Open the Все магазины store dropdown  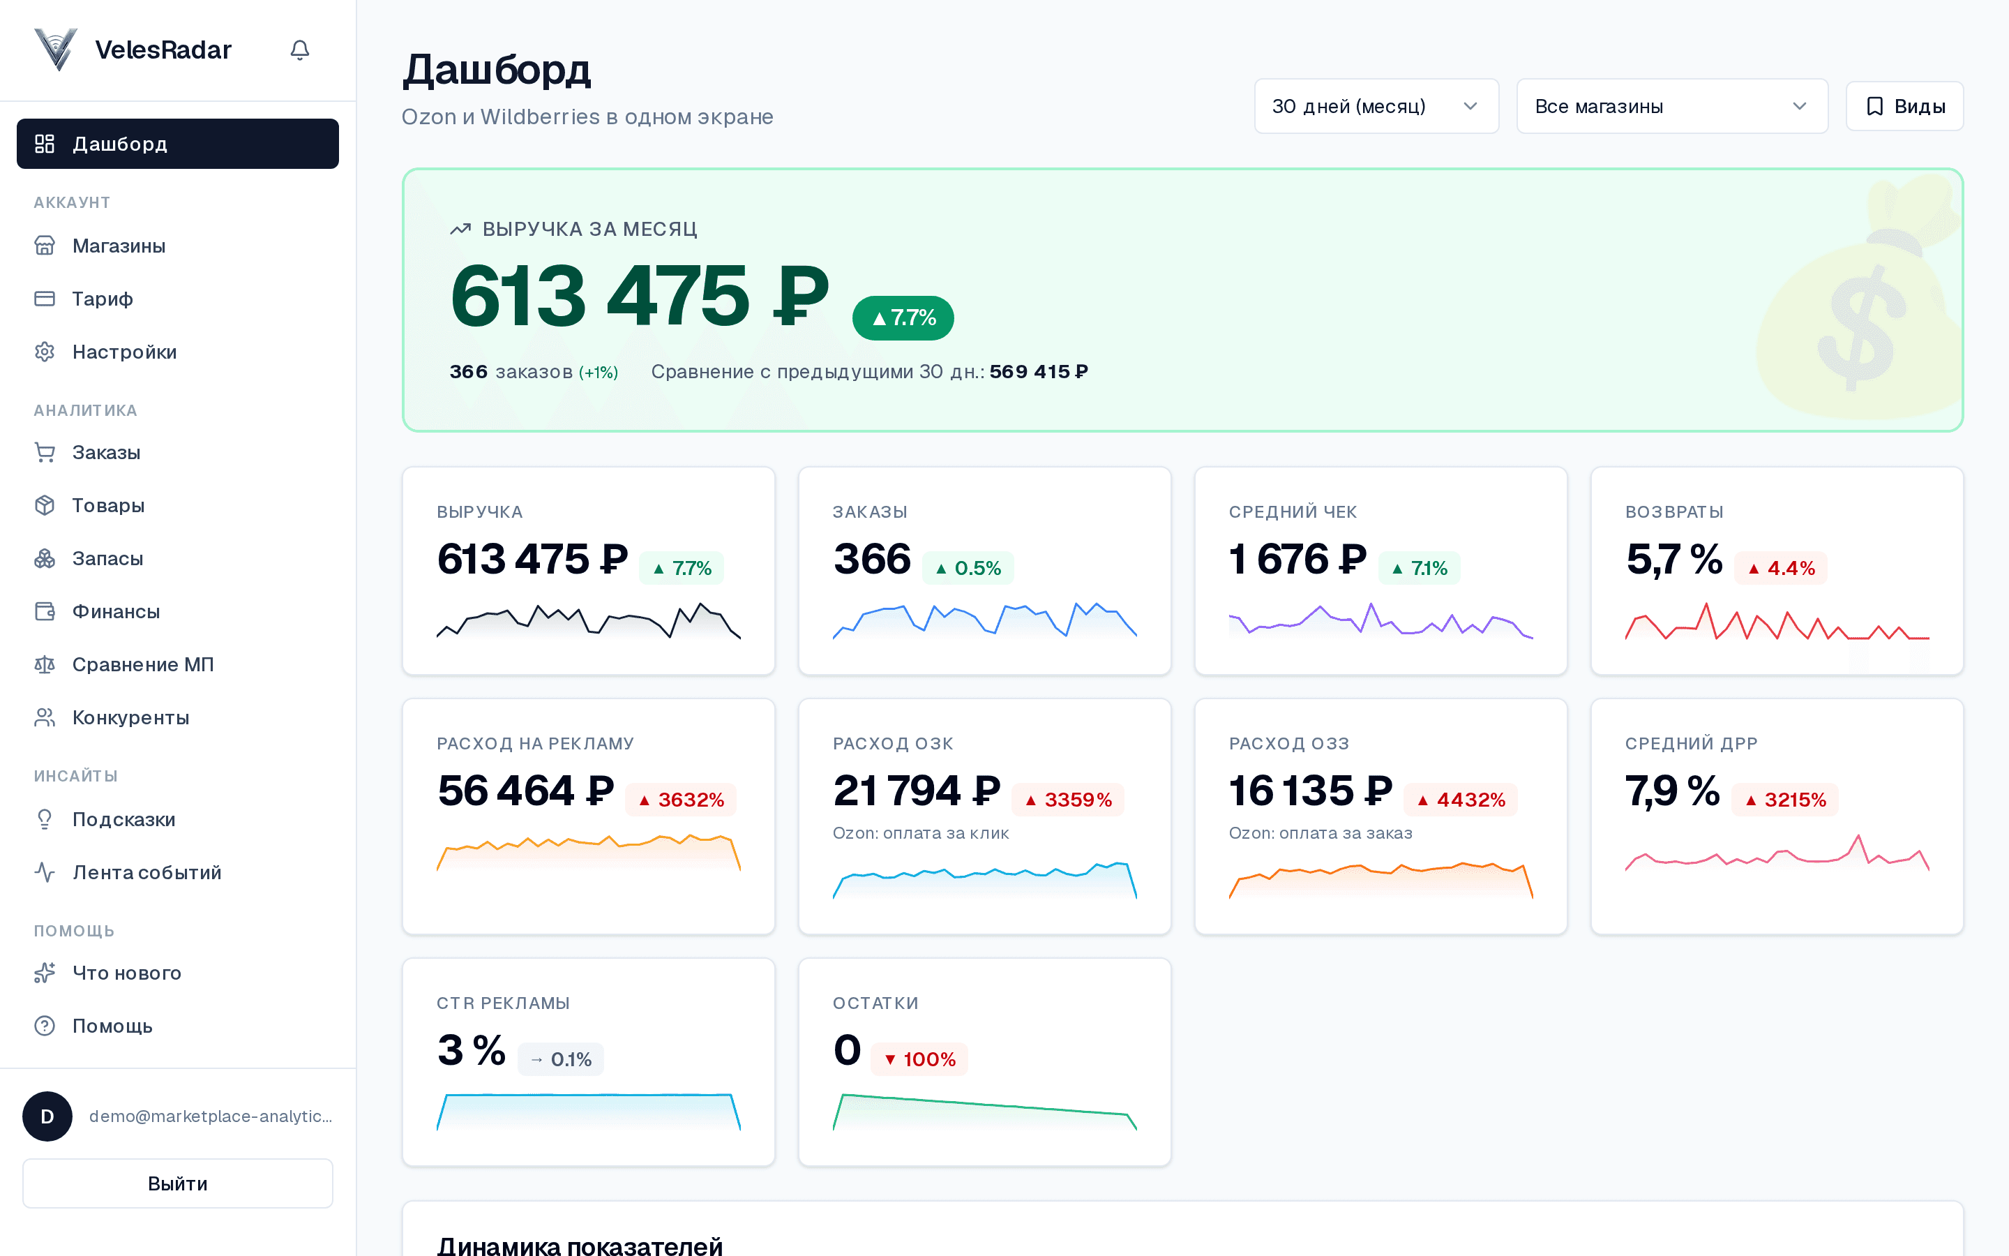pos(1672,106)
